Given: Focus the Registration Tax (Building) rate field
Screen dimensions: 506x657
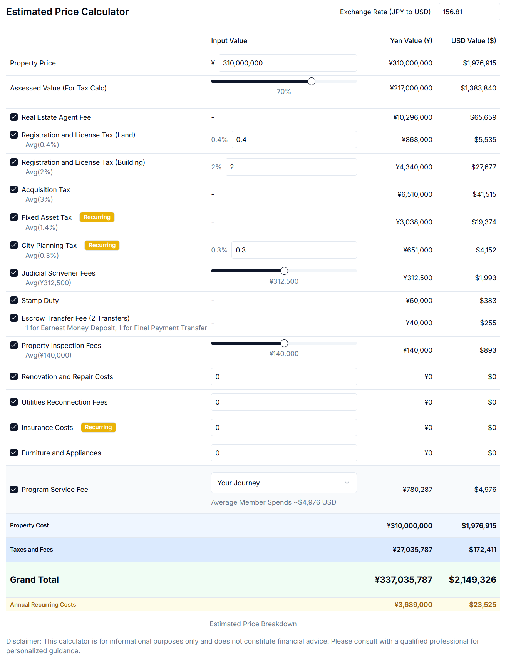Looking at the screenshot, I should (291, 167).
